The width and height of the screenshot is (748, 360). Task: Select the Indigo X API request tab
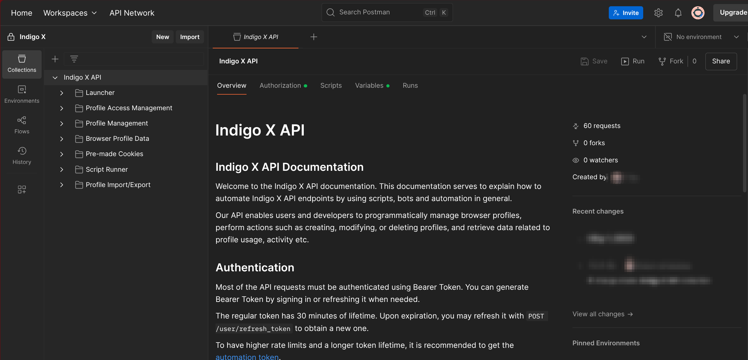click(256, 37)
